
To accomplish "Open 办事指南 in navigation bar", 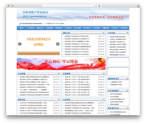I will pos(105,28).
